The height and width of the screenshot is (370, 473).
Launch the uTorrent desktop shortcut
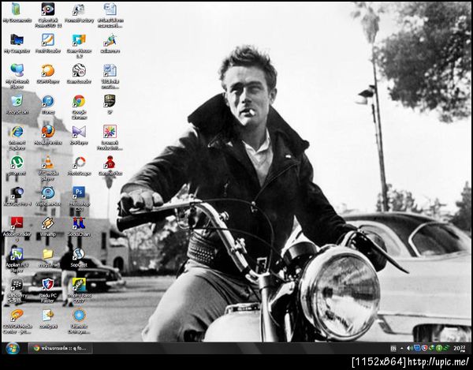click(17, 162)
